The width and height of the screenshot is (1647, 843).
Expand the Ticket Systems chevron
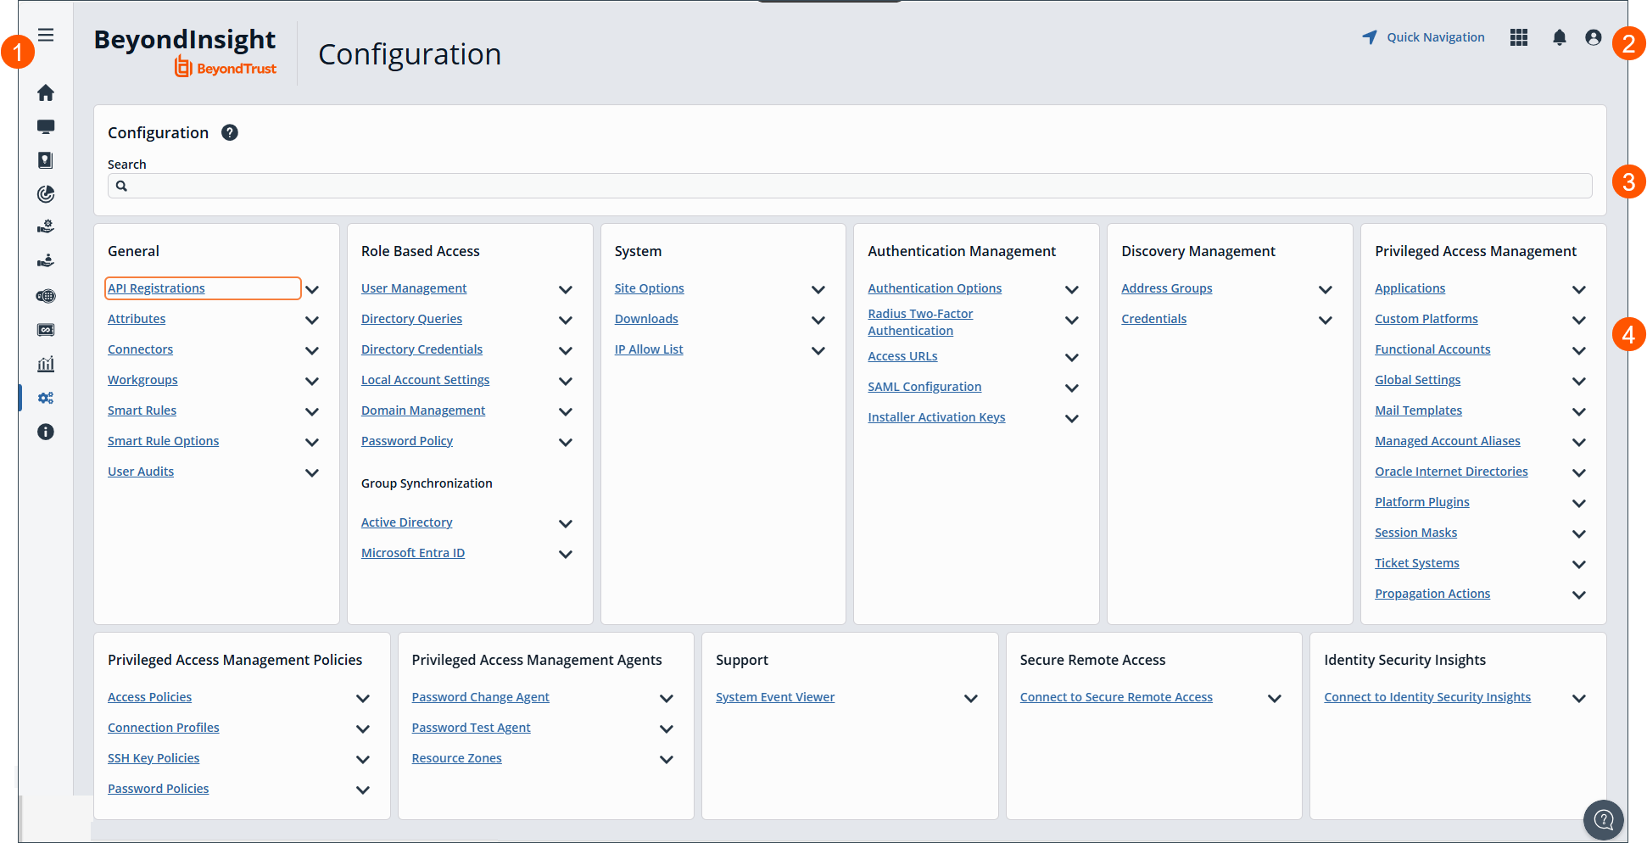click(x=1579, y=564)
